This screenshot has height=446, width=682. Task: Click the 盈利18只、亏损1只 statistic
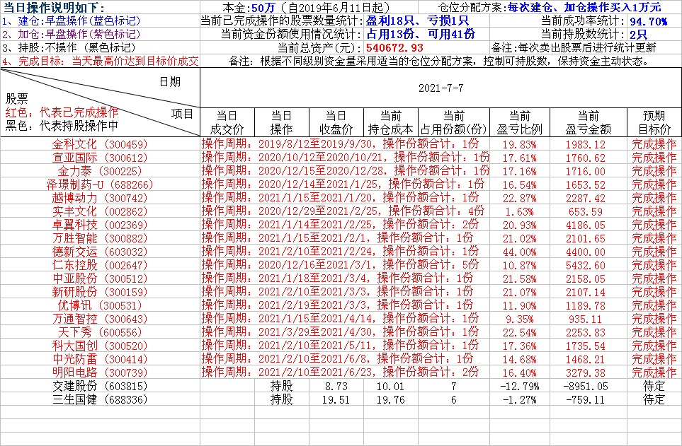[x=417, y=20]
